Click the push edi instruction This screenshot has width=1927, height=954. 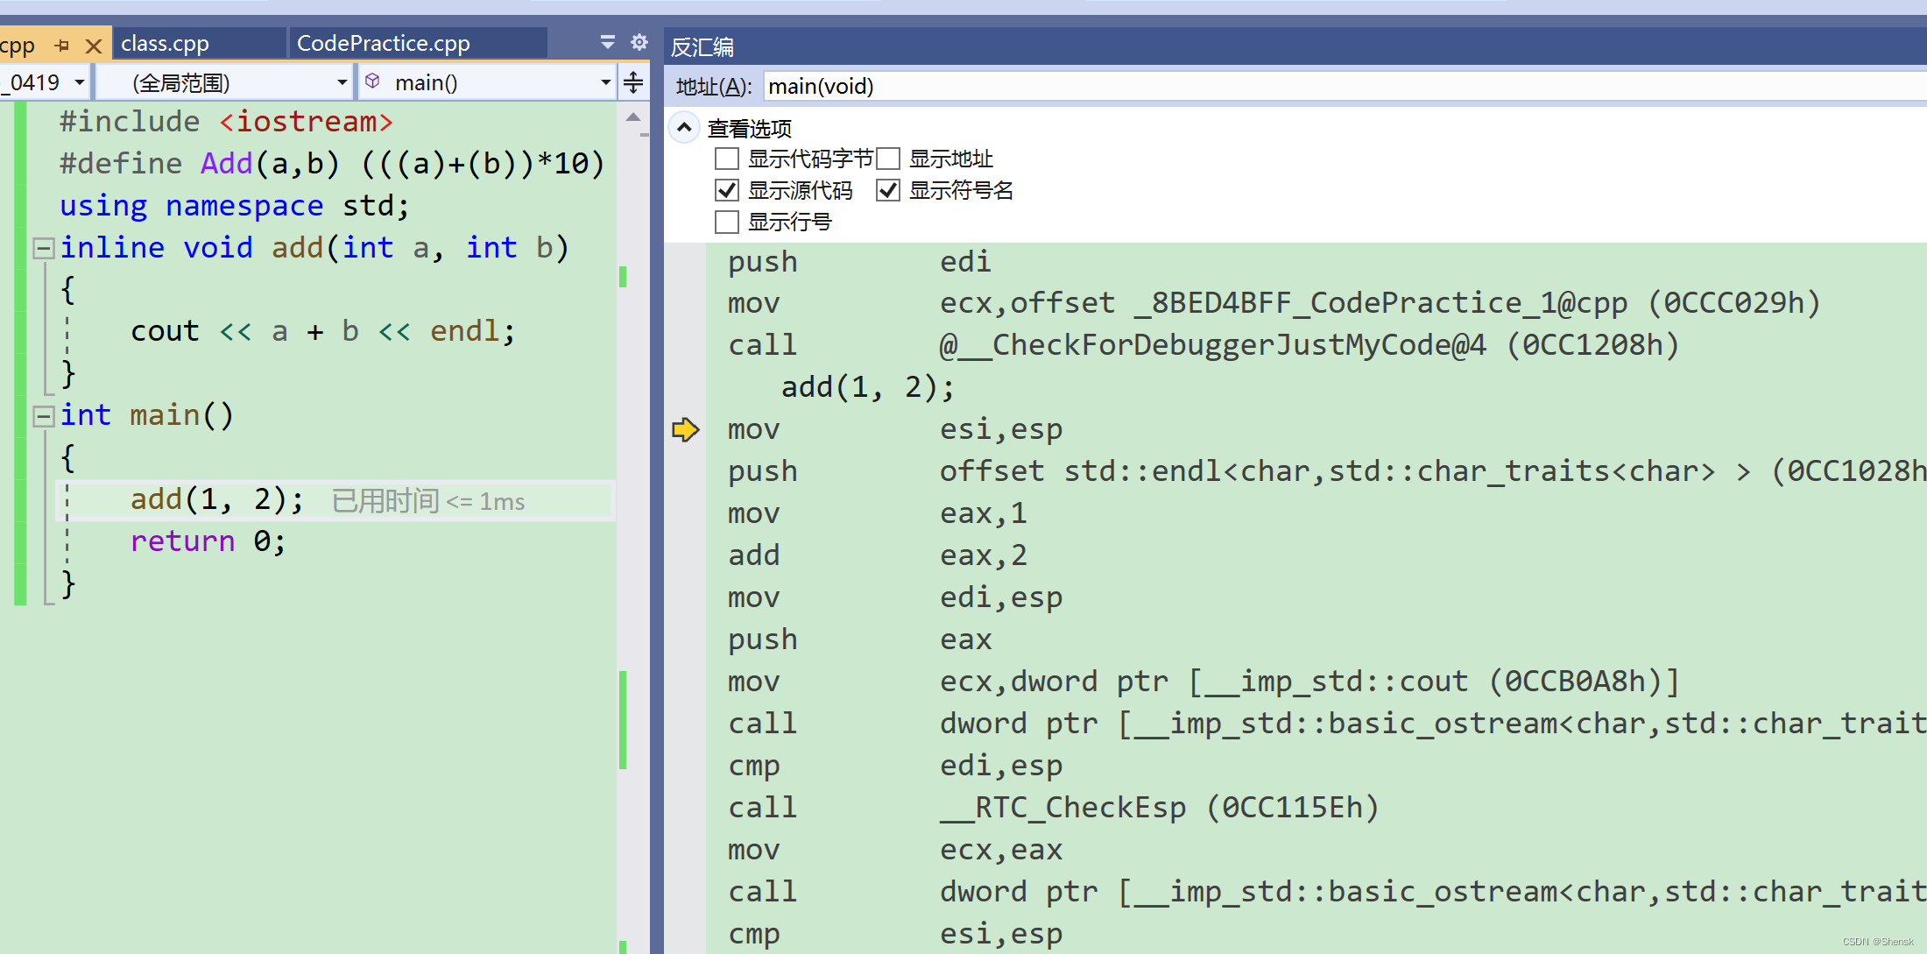pos(859,261)
